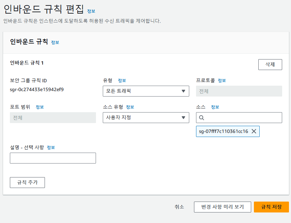Open 변경 사항 미리 보기
The image size is (291, 223).
pyautogui.click(x=223, y=207)
